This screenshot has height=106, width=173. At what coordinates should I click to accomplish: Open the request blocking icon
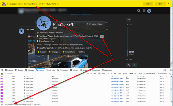(x=95, y=74)
